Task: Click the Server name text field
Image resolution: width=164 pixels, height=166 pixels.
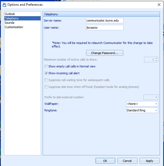Action: click(x=104, y=20)
